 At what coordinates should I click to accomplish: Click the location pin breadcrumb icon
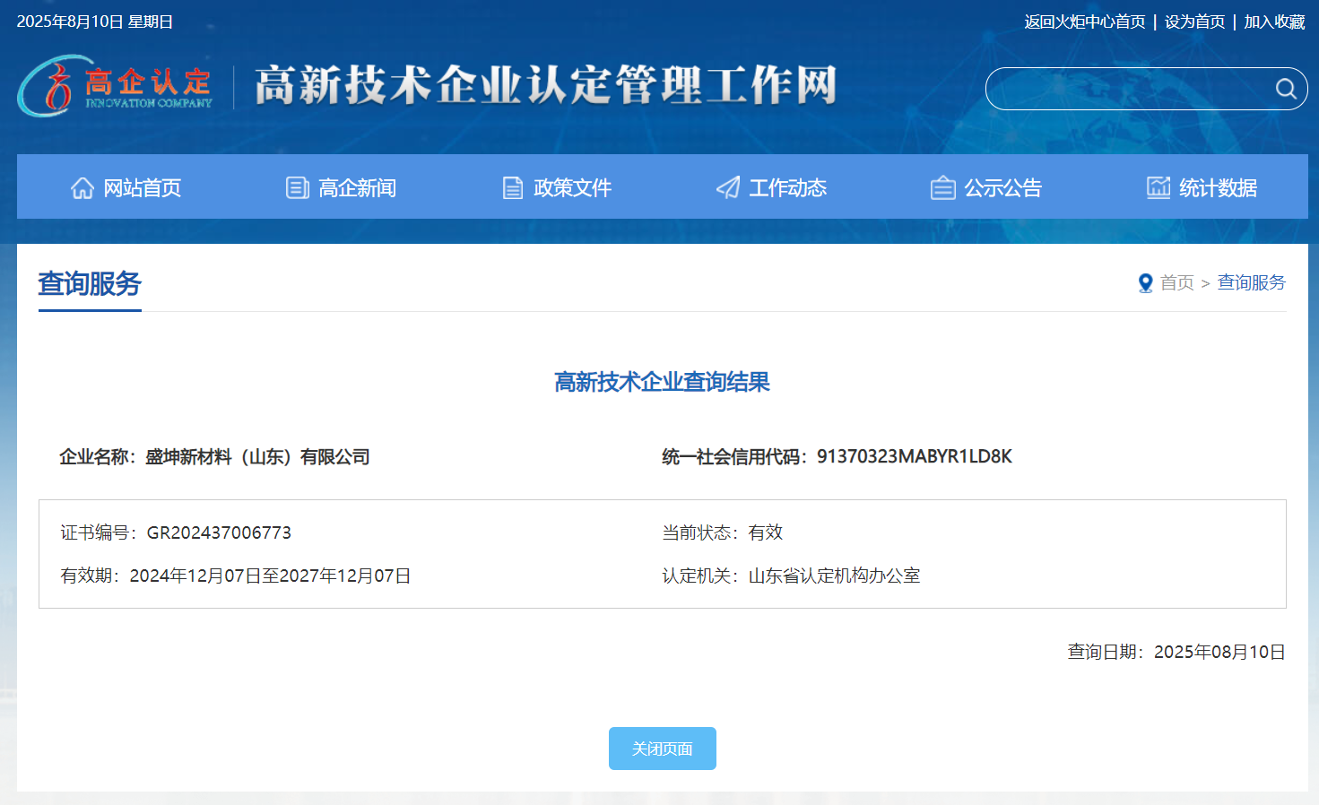coord(1145,283)
